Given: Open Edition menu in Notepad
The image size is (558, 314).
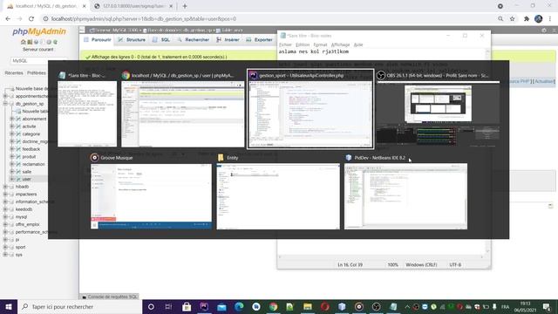Looking at the screenshot, I should (x=303, y=44).
